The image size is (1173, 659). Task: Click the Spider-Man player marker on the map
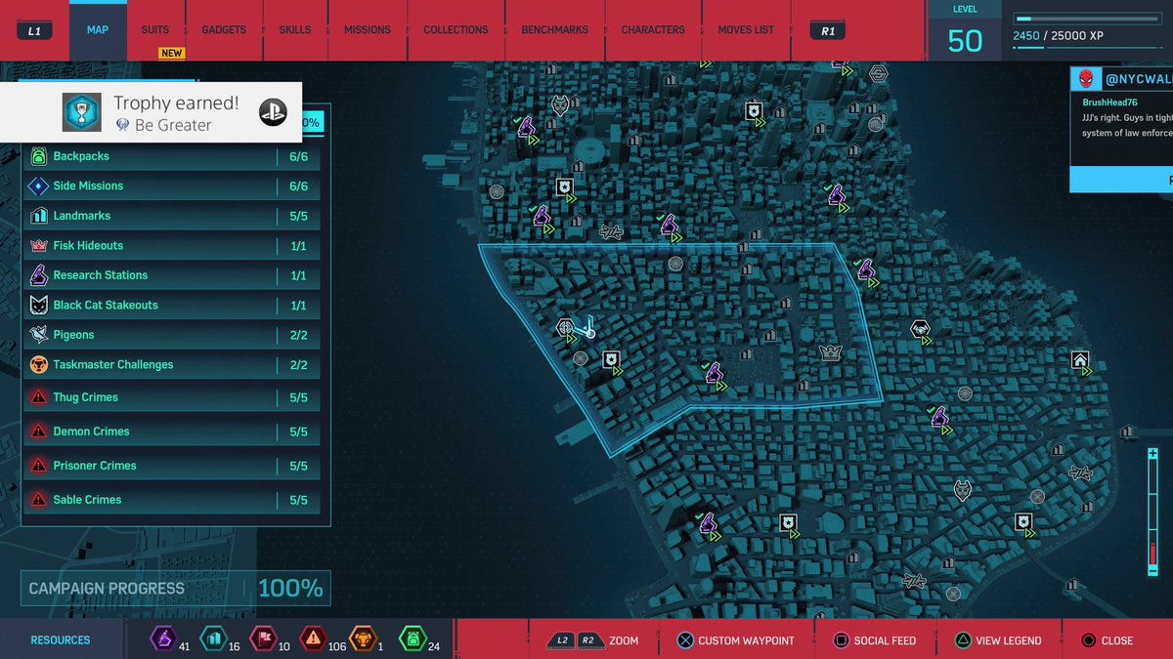pyautogui.click(x=586, y=329)
